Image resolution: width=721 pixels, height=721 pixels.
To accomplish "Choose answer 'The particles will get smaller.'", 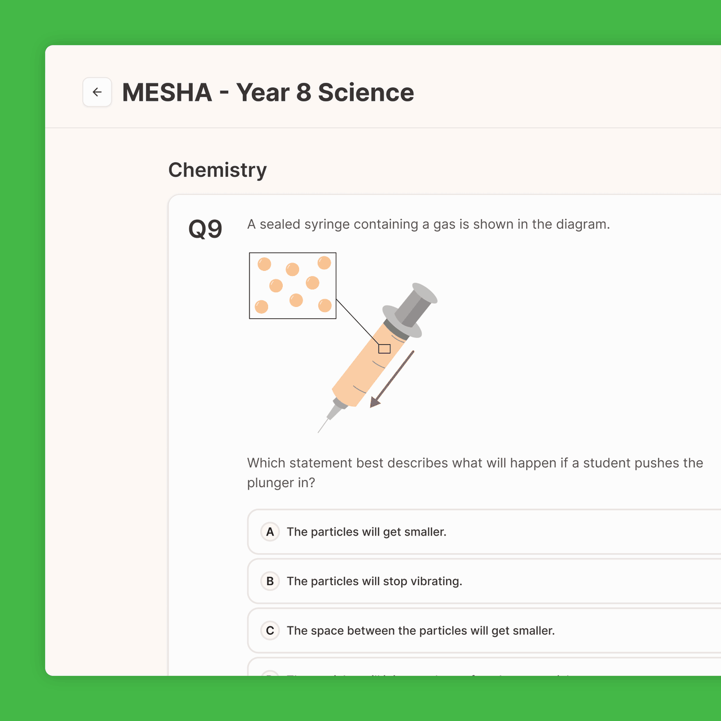I will tap(484, 532).
